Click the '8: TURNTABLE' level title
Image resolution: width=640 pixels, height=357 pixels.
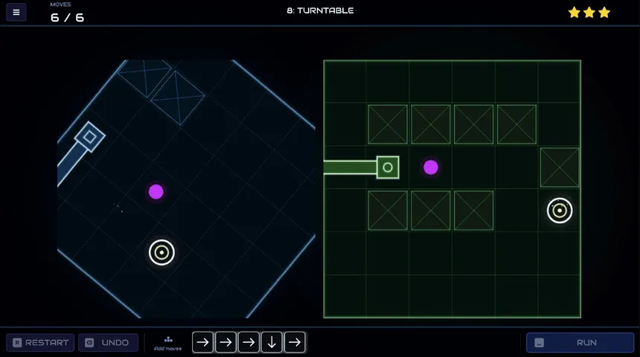320,10
